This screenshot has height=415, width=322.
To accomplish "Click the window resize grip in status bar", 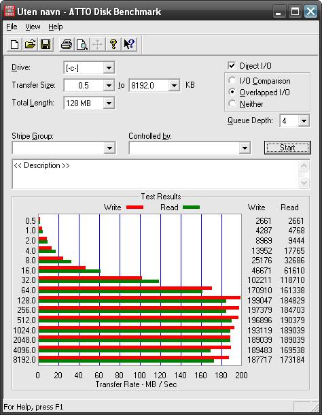I will [315, 407].
